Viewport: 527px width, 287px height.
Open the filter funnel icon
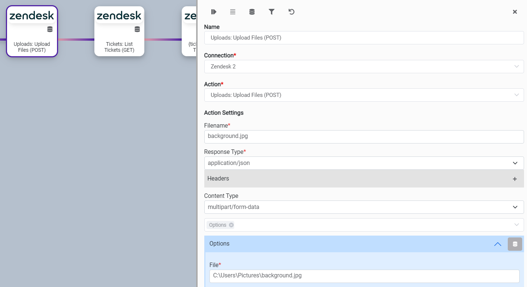click(272, 12)
